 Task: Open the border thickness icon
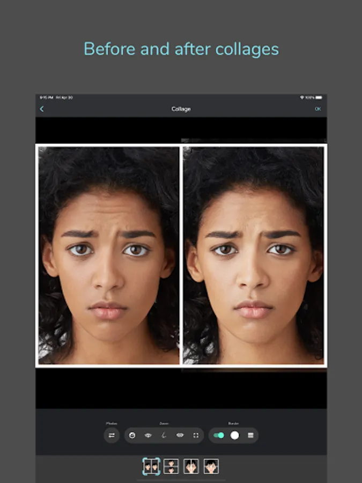click(250, 435)
